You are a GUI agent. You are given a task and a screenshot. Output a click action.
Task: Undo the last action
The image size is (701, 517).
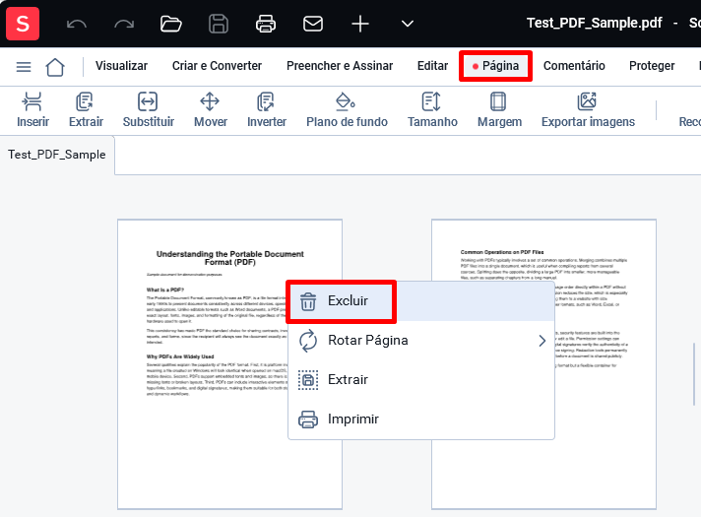pyautogui.click(x=77, y=24)
